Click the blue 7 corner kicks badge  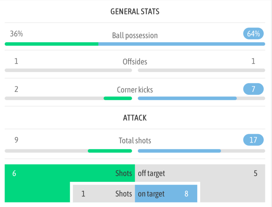pyautogui.click(x=253, y=89)
